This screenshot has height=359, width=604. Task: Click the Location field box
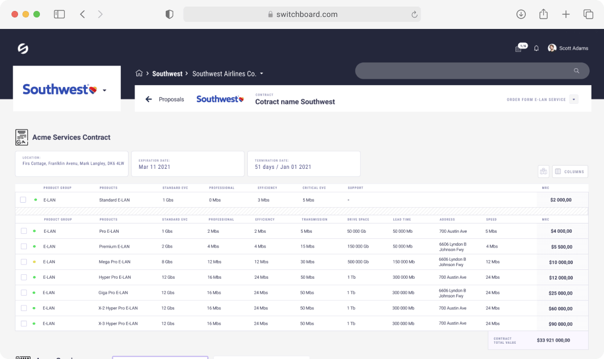coord(72,164)
